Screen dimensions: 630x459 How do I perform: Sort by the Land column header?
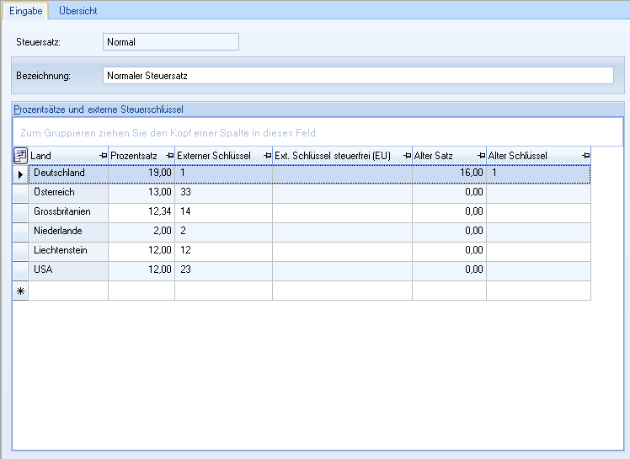62,156
